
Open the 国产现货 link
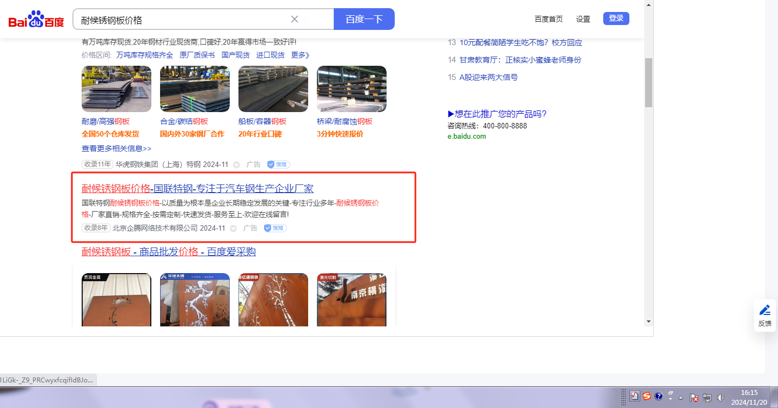[236, 55]
